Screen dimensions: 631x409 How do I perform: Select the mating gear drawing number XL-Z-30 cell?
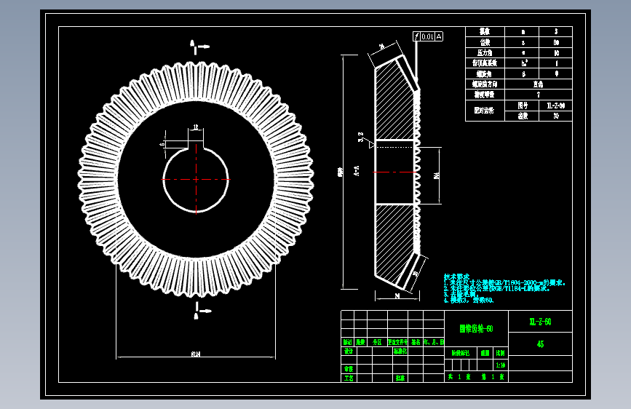tap(556, 106)
